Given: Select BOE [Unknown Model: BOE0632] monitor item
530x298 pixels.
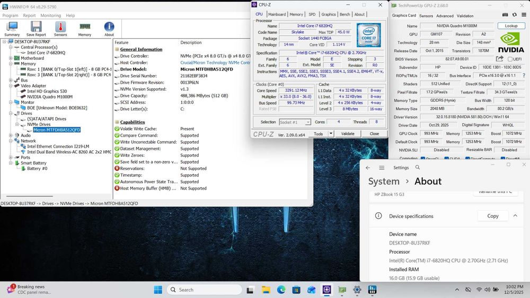Looking at the screenshot, I should click(57, 107).
